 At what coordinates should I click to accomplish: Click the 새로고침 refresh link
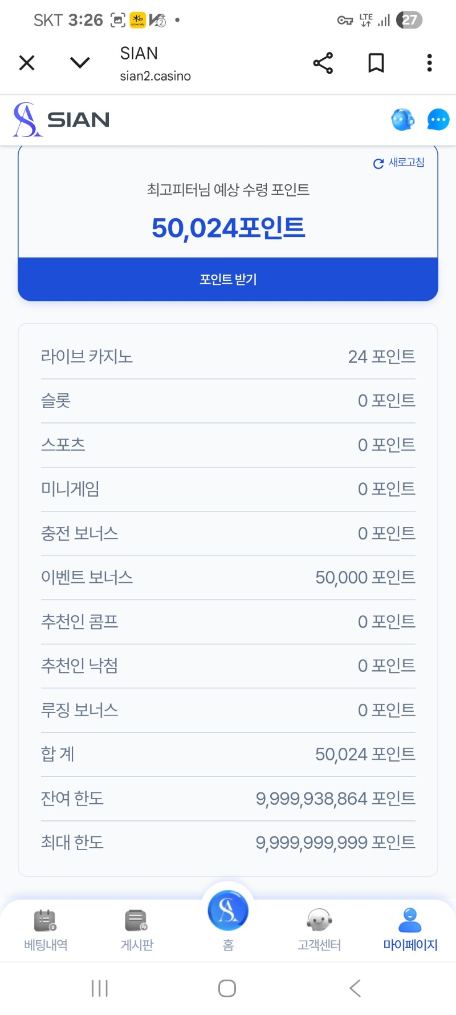[x=399, y=163]
